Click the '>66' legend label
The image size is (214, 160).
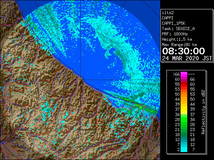click(176, 74)
